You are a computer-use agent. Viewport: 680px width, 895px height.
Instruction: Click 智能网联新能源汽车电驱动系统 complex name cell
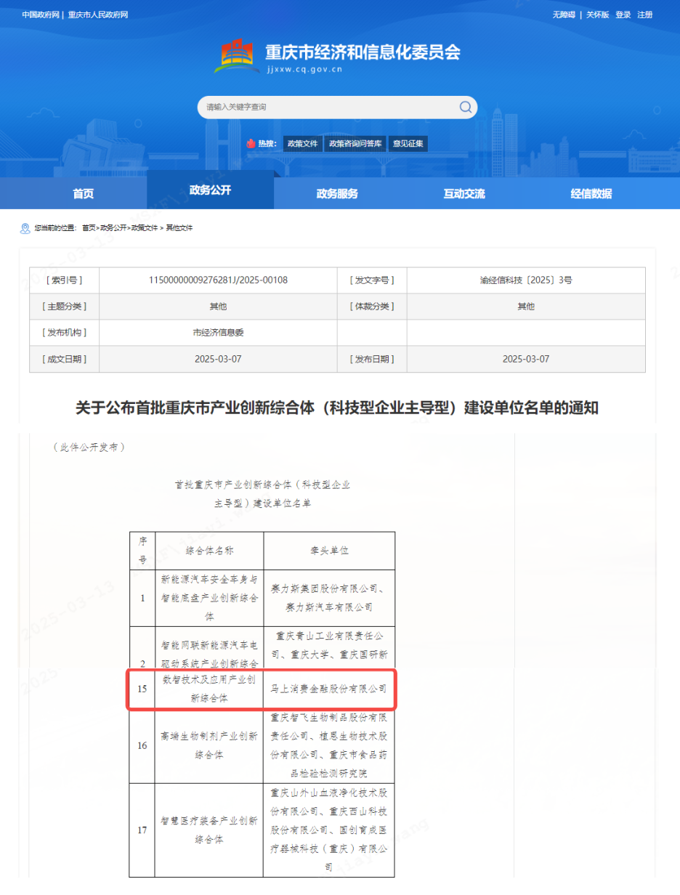(x=209, y=648)
